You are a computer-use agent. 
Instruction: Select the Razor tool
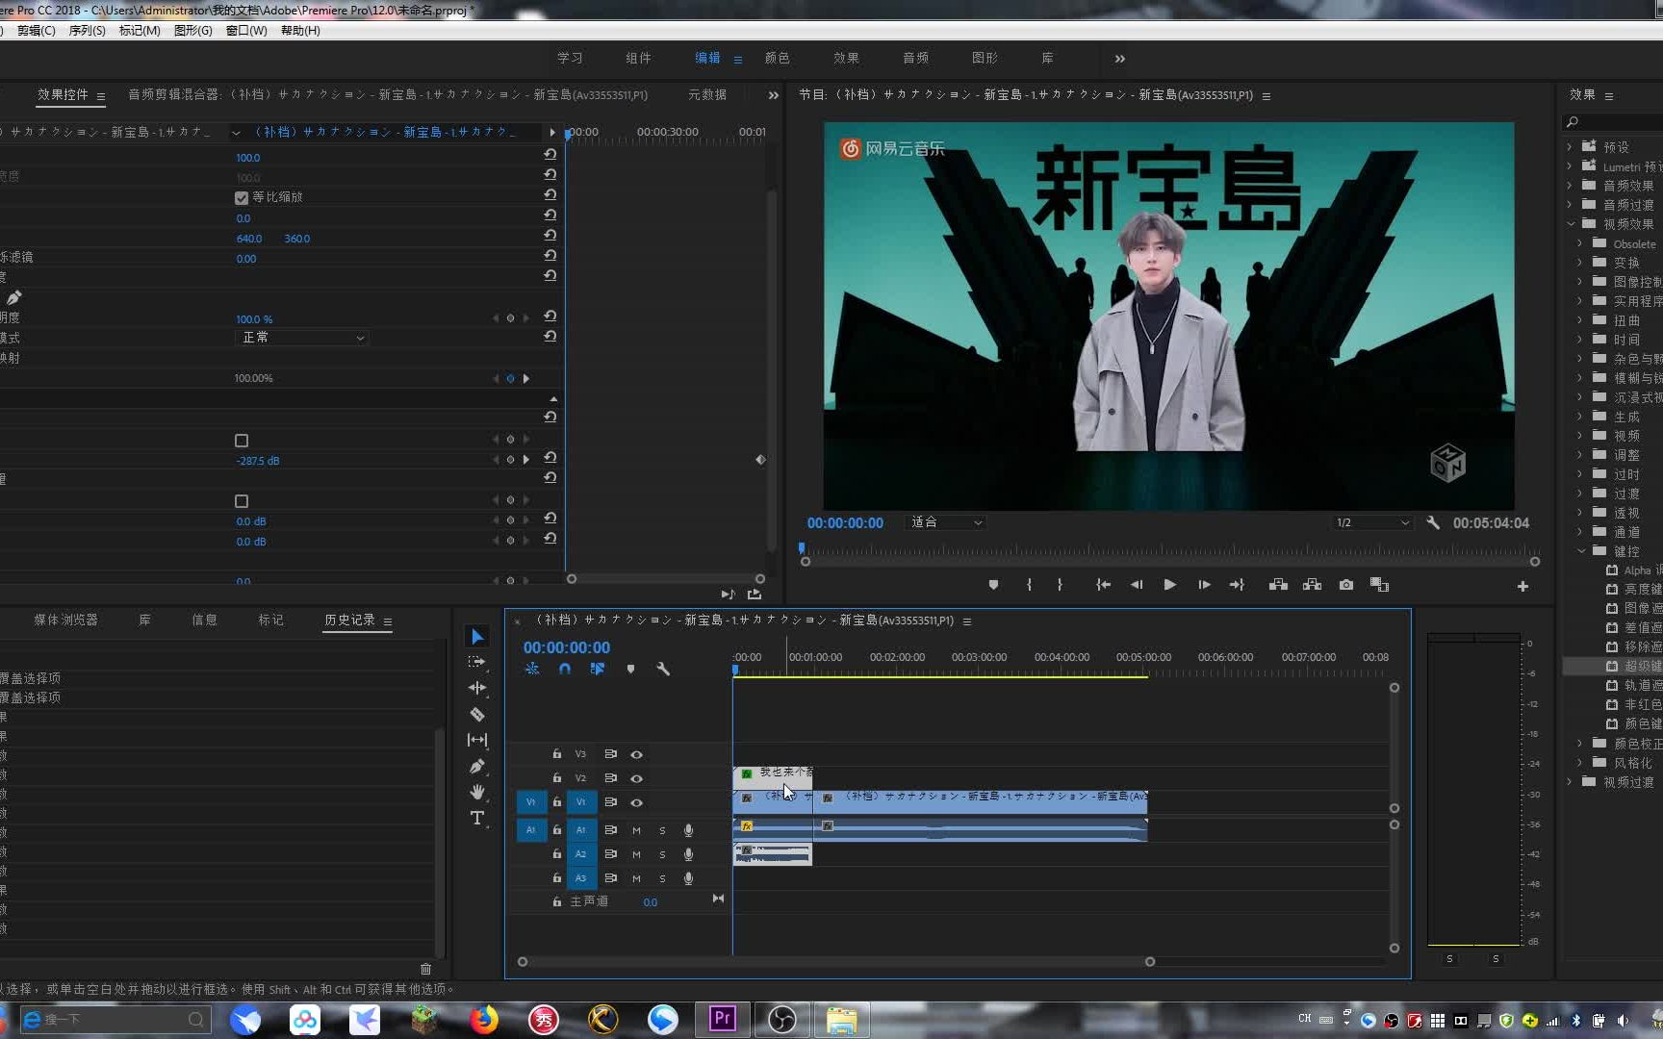477,714
